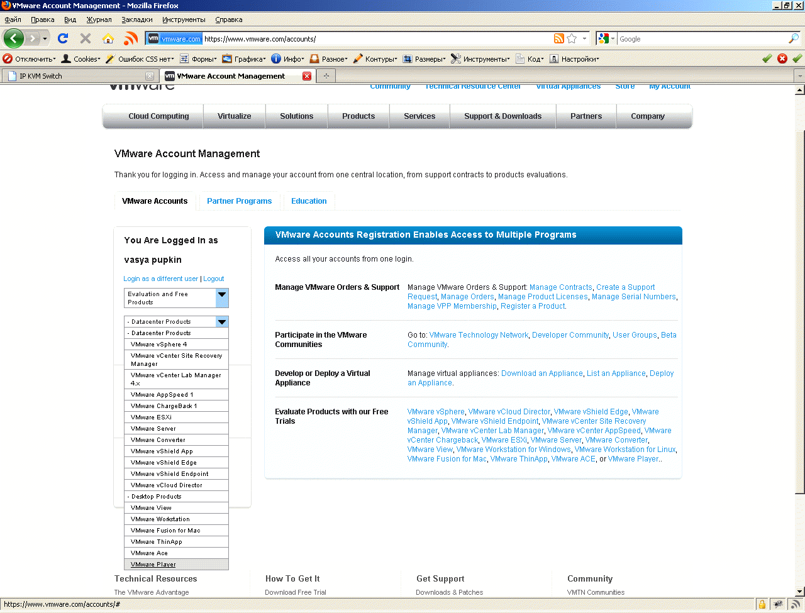Stop loading with the gray X icon
The height and width of the screenshot is (613, 805).
pos(86,38)
